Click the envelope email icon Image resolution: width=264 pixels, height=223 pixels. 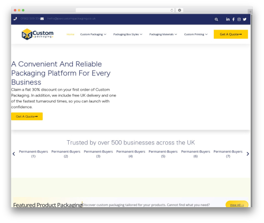pyautogui.click(x=42, y=18)
